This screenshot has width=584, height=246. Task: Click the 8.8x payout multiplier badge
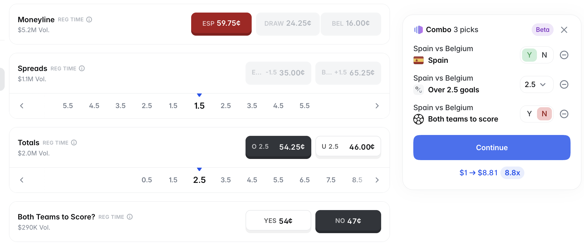(512, 173)
